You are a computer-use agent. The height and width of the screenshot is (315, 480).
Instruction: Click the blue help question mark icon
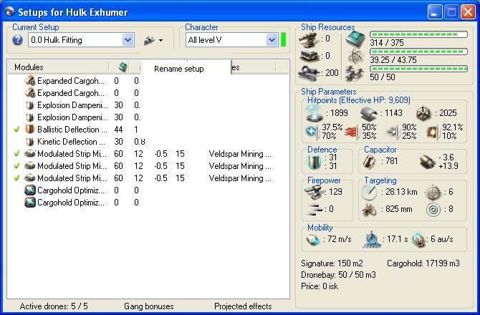click(x=17, y=40)
